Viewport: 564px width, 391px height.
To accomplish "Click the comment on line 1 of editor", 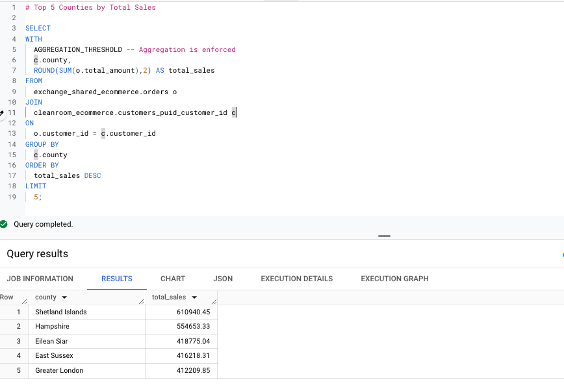I will [90, 7].
